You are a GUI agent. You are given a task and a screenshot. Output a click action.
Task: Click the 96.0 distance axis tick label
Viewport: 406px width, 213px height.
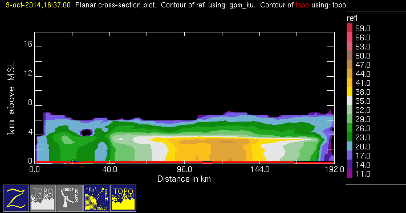pos(184,169)
